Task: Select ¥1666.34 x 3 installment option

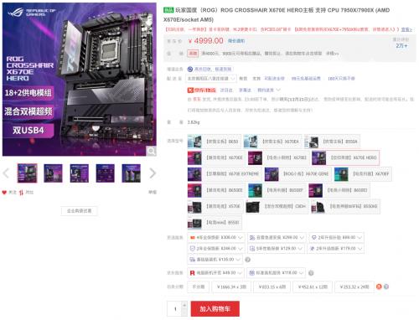Action: tap(231, 287)
